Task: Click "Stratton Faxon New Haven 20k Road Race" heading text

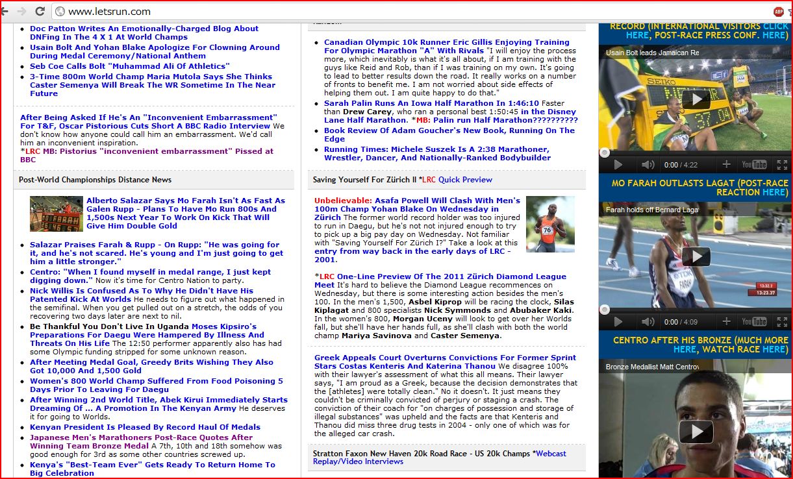Action: point(422,454)
